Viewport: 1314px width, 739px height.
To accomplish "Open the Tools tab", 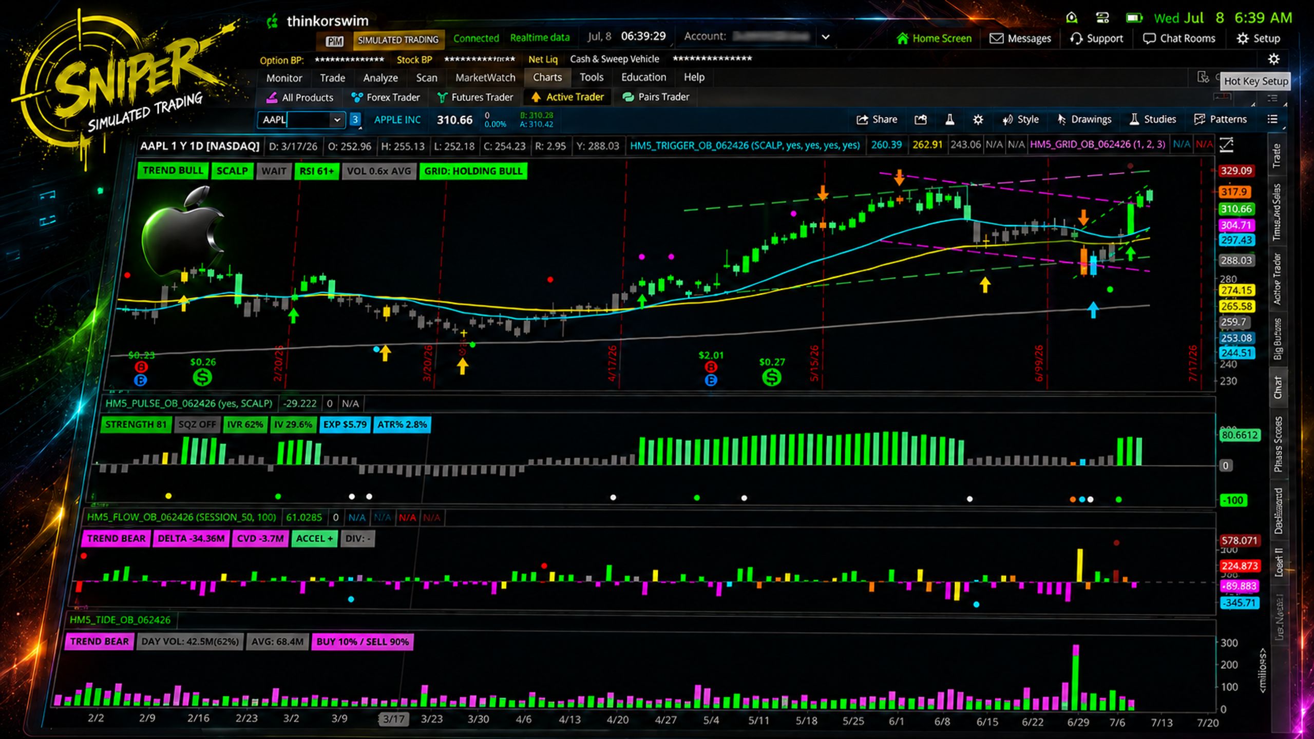I will coord(592,77).
